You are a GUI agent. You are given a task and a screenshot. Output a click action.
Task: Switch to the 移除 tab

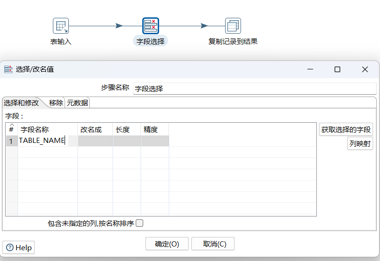click(x=56, y=103)
